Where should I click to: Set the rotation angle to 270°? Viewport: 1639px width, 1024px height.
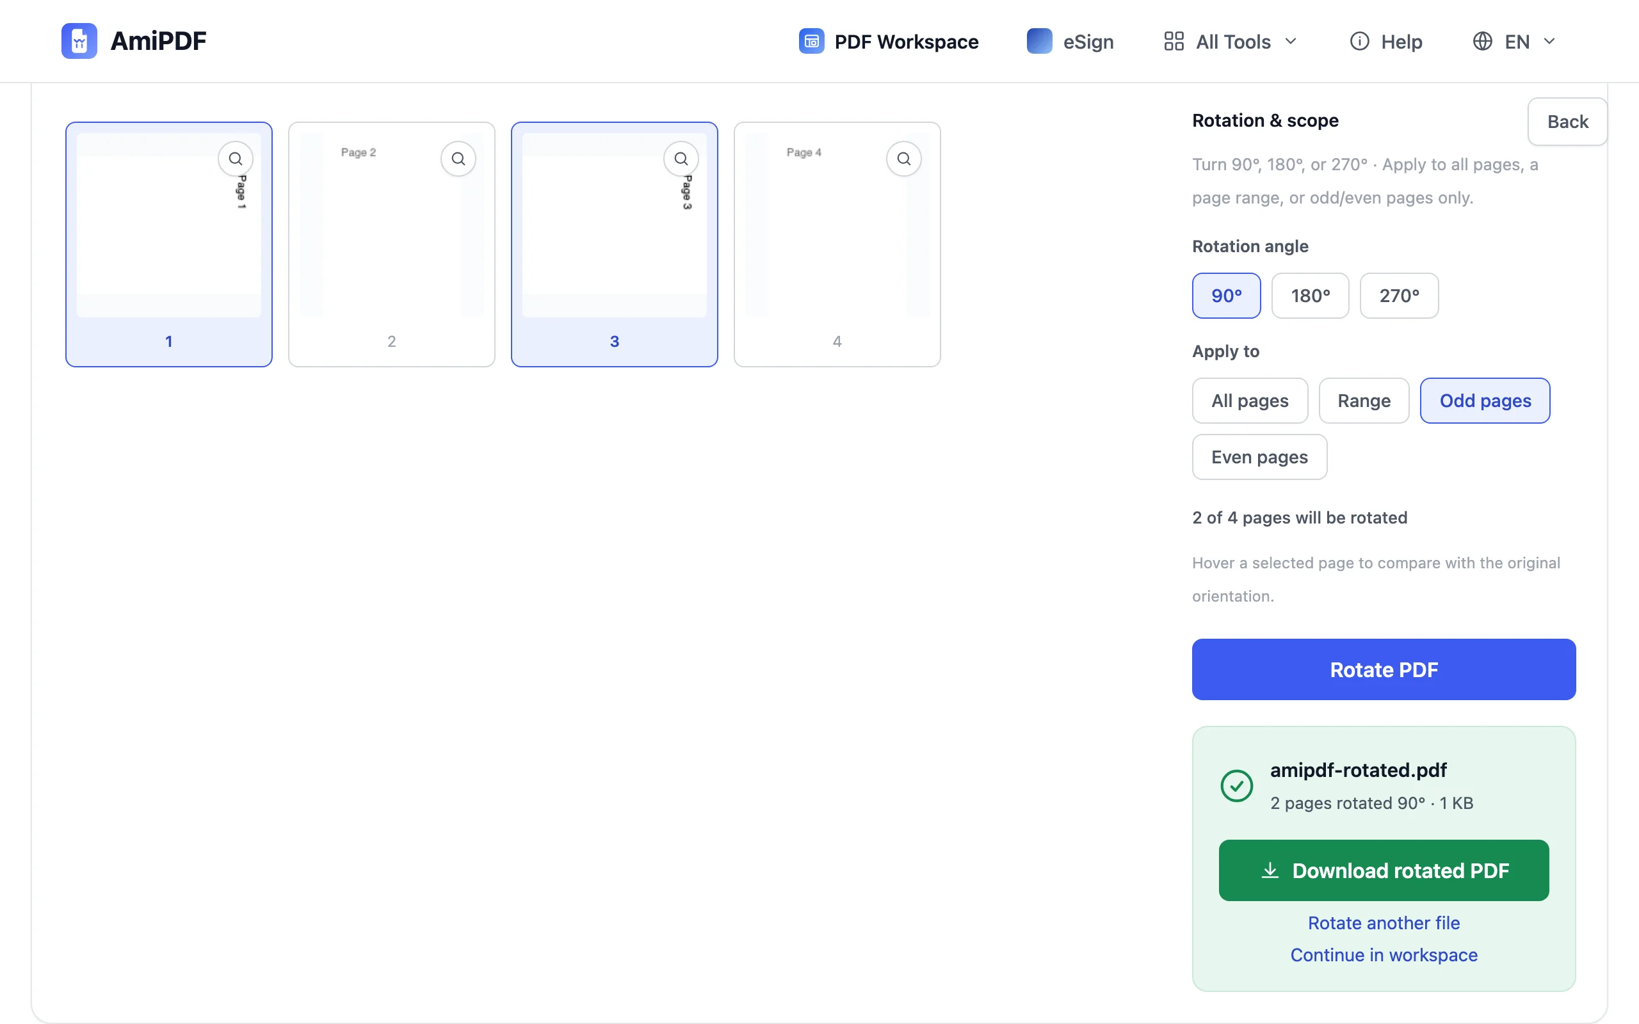(x=1400, y=296)
